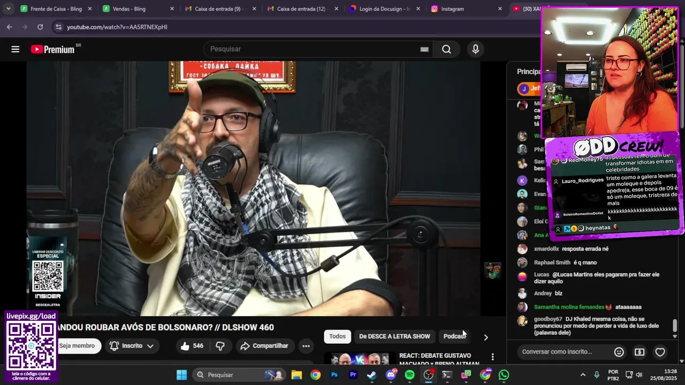Open the Windows Start menu

tap(181, 375)
